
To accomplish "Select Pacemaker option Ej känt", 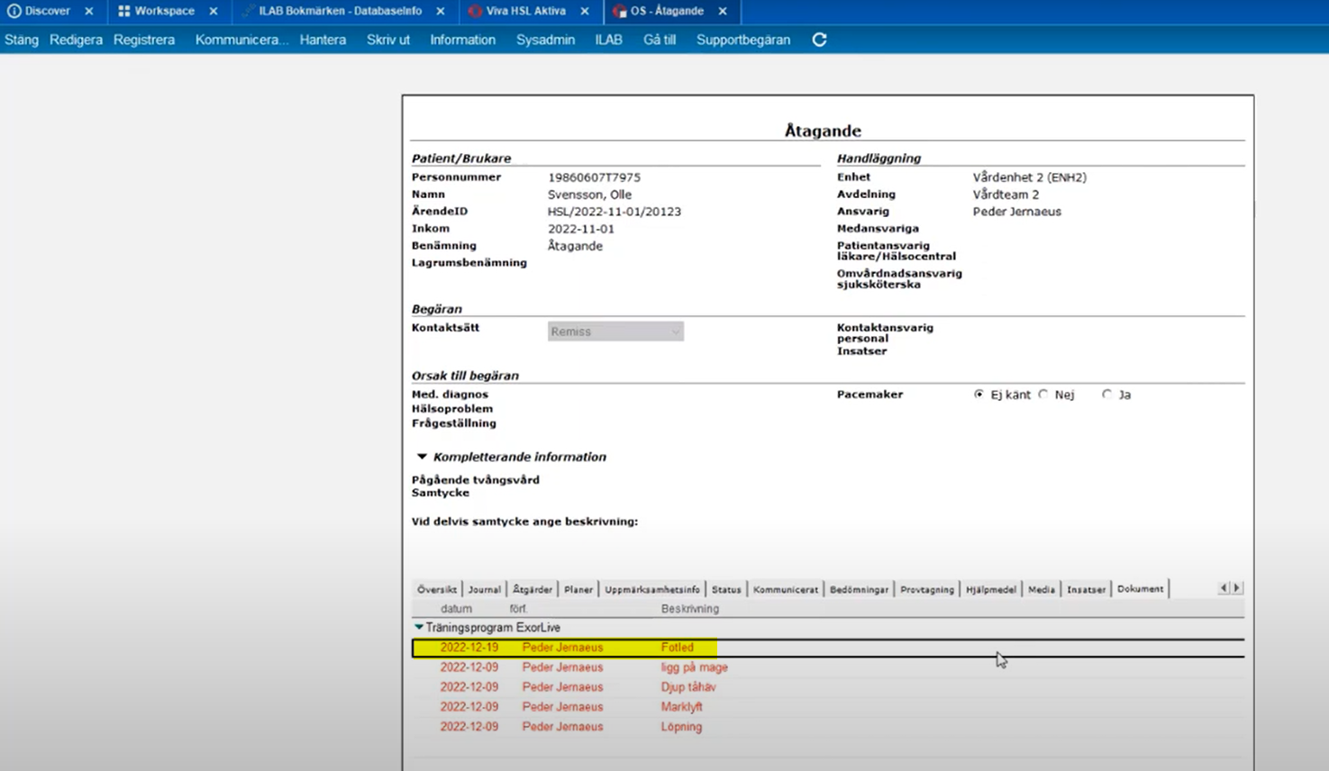I will click(x=979, y=395).
